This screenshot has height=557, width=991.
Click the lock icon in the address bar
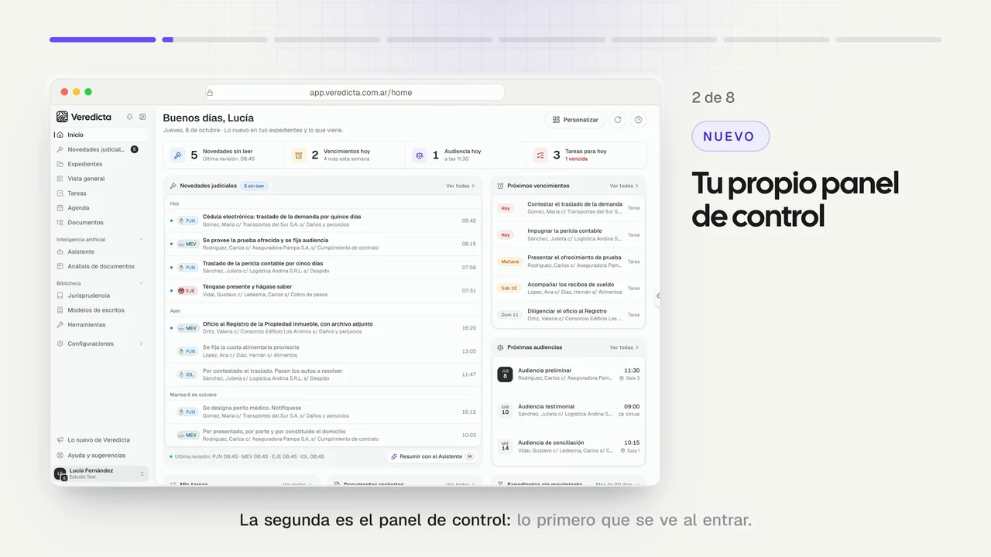210,93
